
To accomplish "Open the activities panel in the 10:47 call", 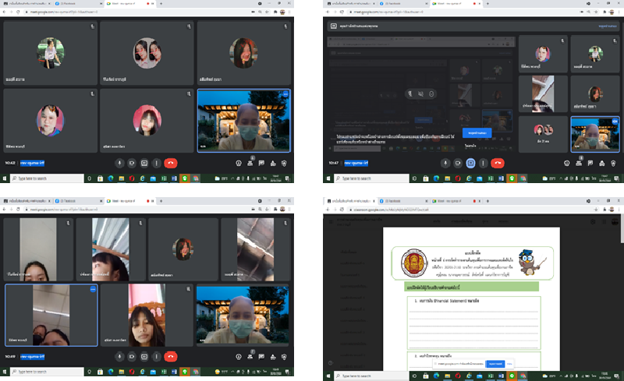I will pyautogui.click(x=600, y=163).
